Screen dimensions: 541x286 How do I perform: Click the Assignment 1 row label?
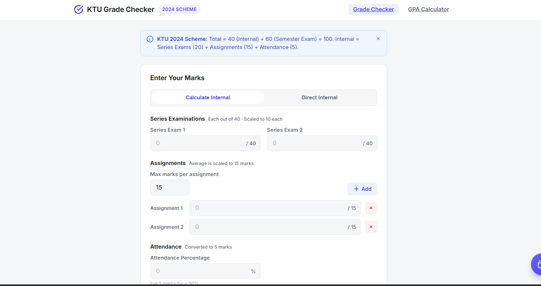[167, 208]
